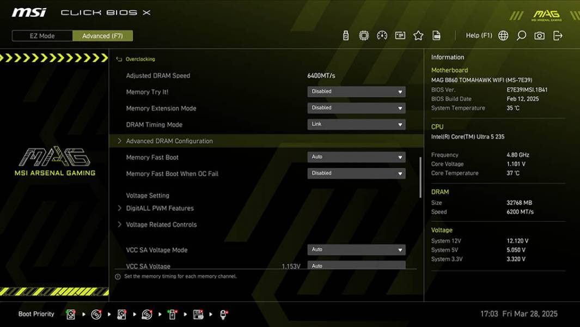Click the BIOS version E7E39IMSI.1B41

(x=527, y=89)
